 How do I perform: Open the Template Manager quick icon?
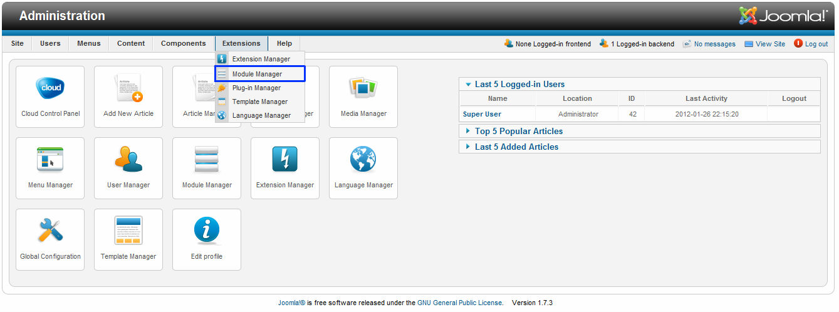click(128, 239)
